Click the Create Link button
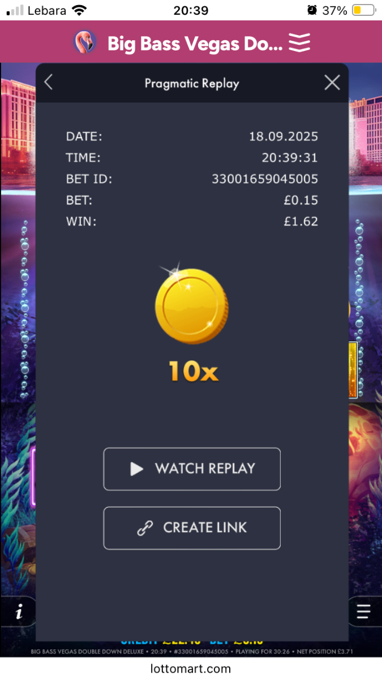382x680 pixels. click(x=192, y=528)
